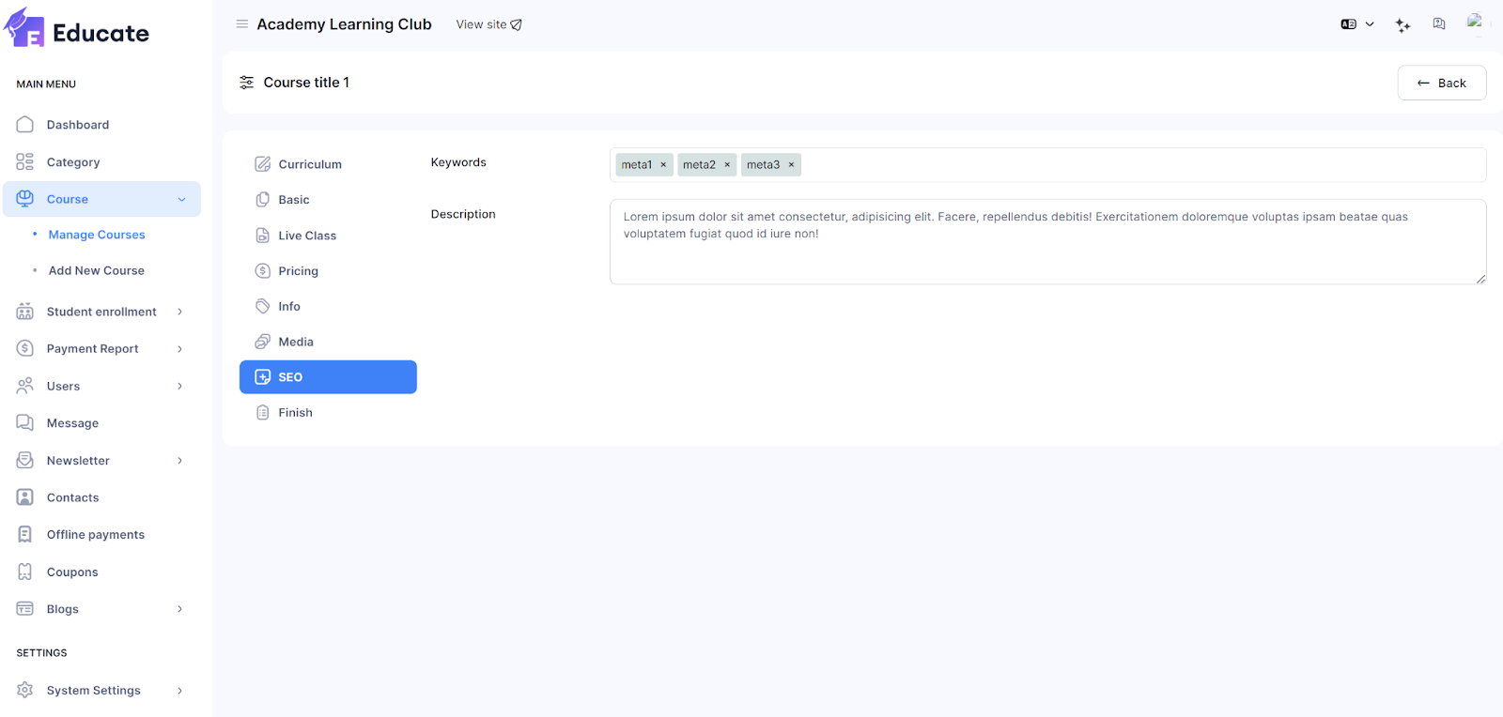Click the course settings sliders icon
1503x717 pixels.
coord(247,83)
